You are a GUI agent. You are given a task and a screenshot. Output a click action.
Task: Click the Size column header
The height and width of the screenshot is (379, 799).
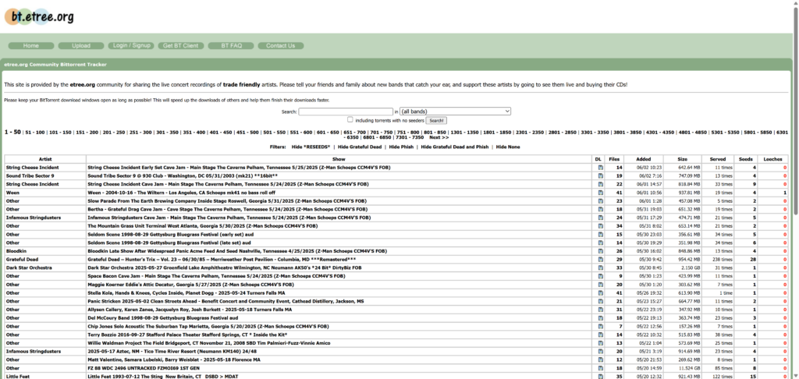[682, 159]
